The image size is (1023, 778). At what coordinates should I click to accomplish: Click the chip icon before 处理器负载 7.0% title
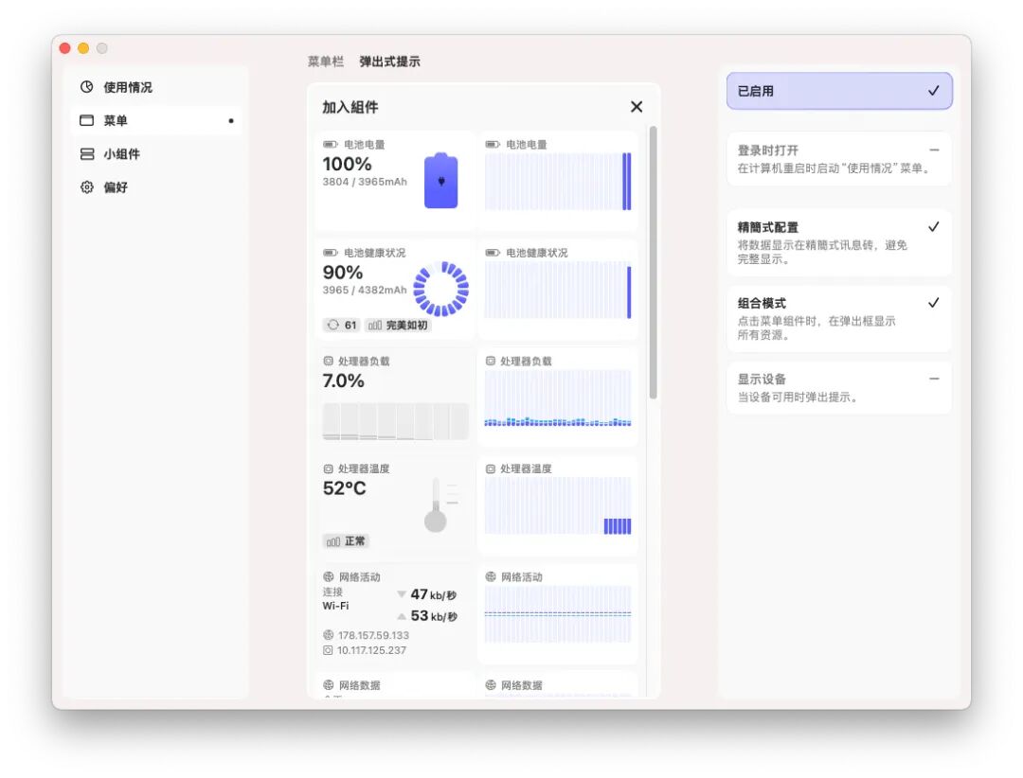[328, 361]
